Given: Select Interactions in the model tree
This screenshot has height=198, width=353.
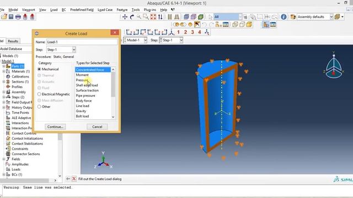Looking at the screenshot, I should pos(20,123).
